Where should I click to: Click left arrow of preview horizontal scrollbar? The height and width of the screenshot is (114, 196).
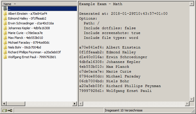coord(81,104)
